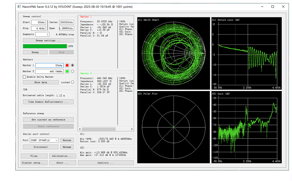Open the Files dialog button

[34, 156]
